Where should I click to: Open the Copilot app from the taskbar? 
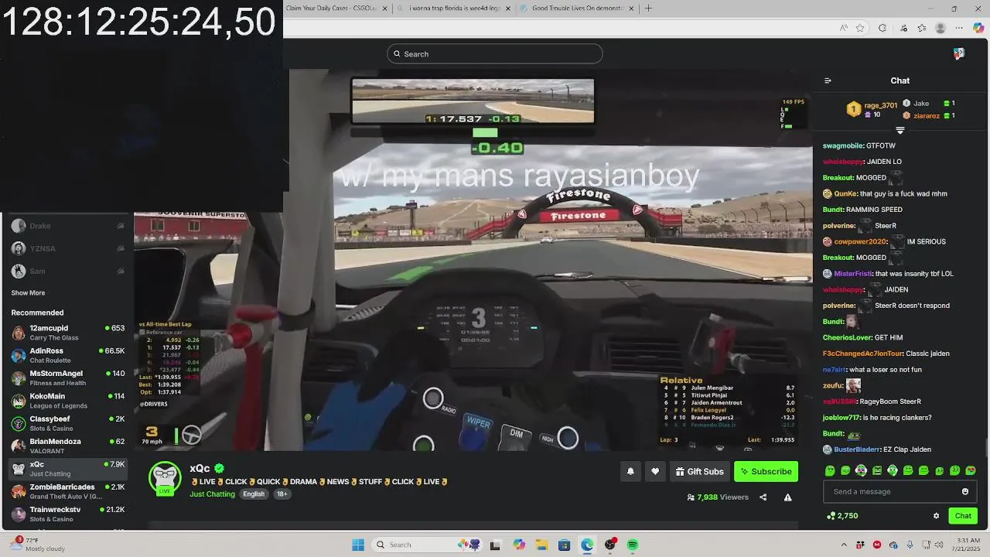519,545
